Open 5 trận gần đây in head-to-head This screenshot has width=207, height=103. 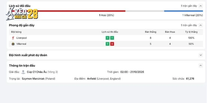click(189, 6)
